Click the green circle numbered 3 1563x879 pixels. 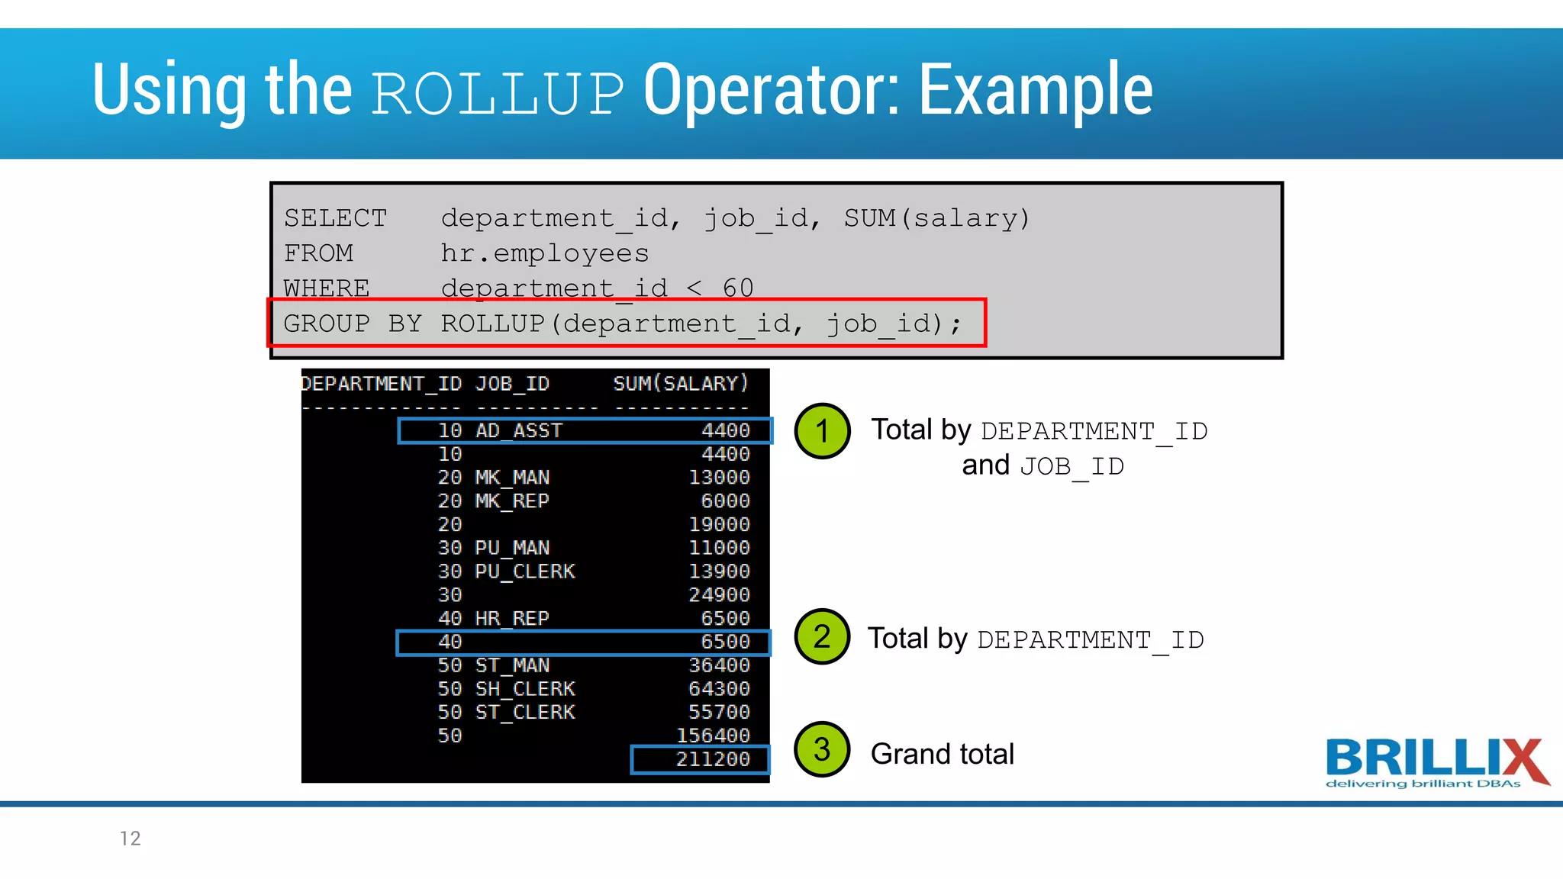tap(822, 749)
